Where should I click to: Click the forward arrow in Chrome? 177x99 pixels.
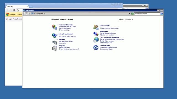click(11, 10)
